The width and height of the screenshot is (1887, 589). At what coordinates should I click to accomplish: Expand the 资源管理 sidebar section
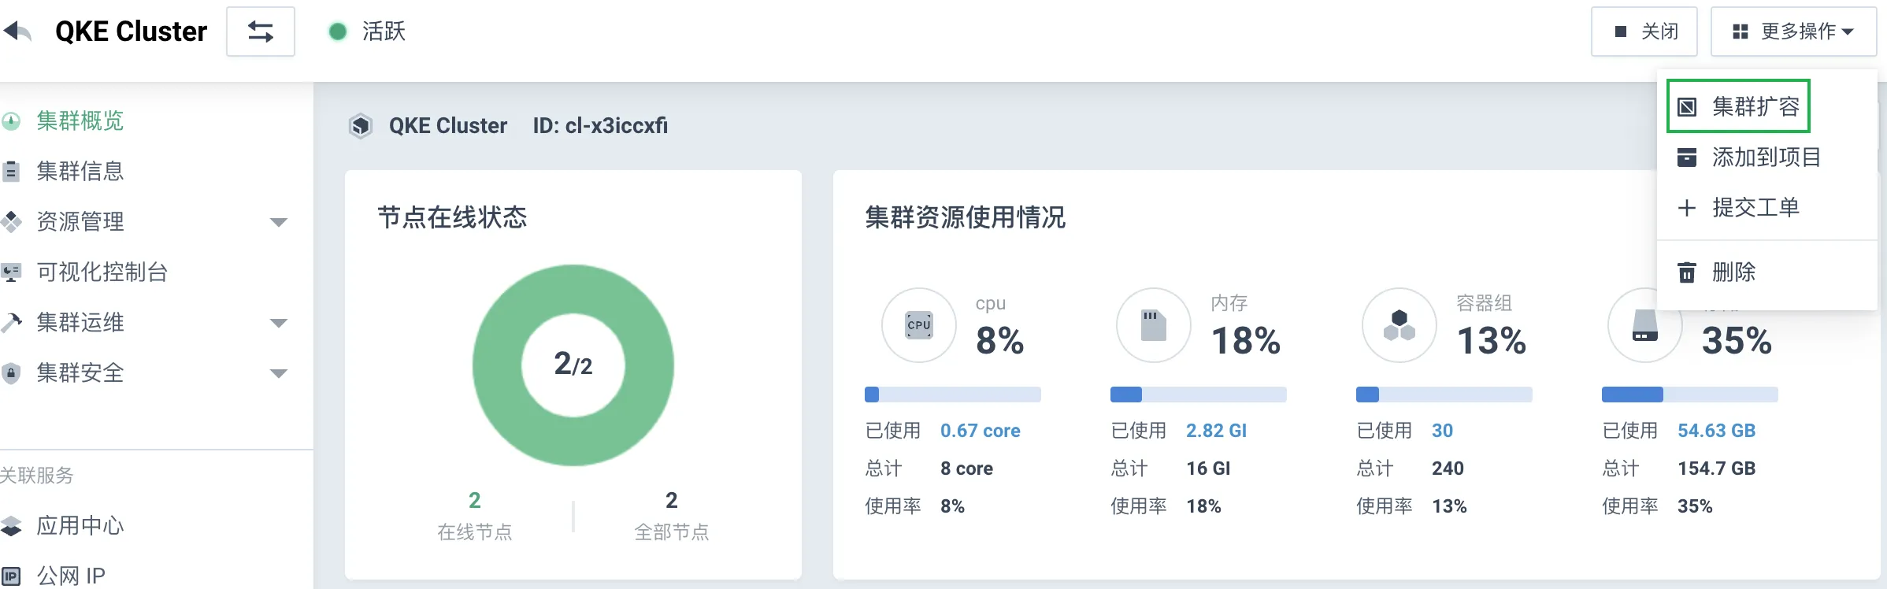pos(278,222)
